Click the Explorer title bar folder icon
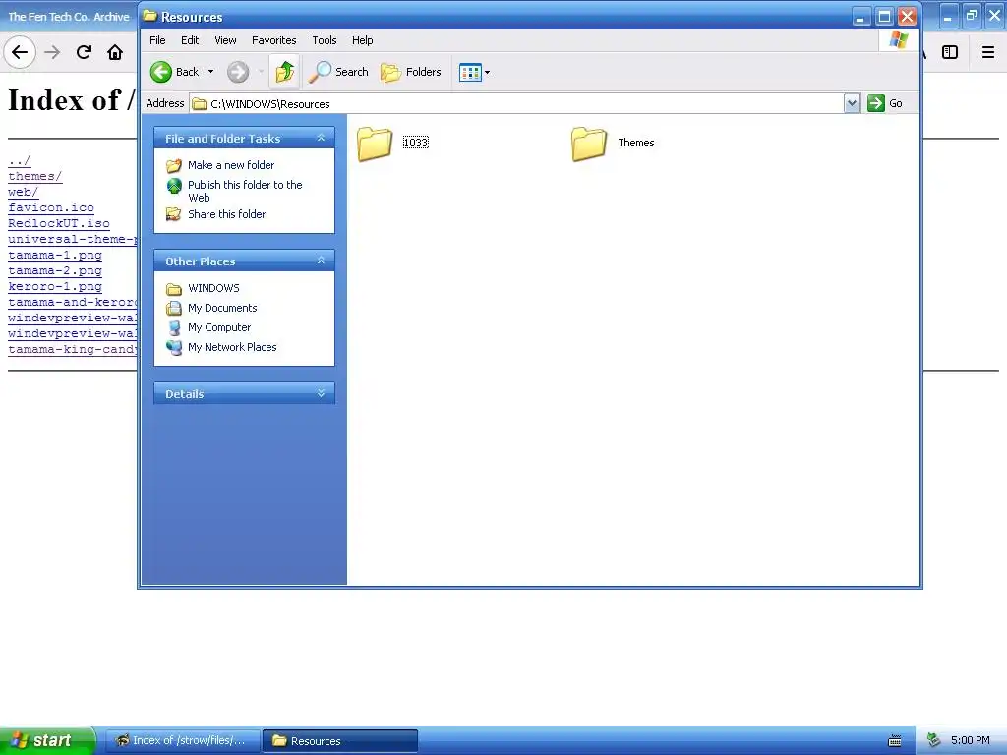Image resolution: width=1007 pixels, height=755 pixels. click(x=149, y=16)
